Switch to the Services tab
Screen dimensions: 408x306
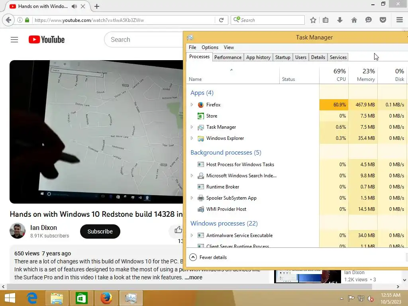pos(338,57)
